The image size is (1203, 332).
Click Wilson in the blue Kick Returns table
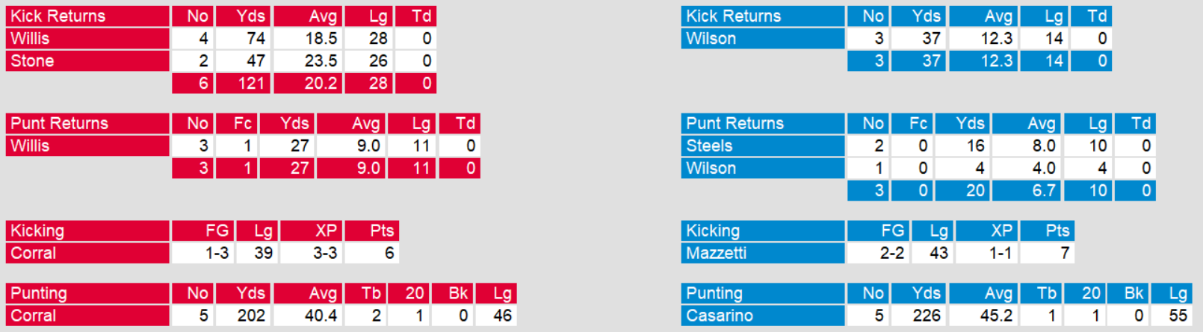tap(762, 39)
